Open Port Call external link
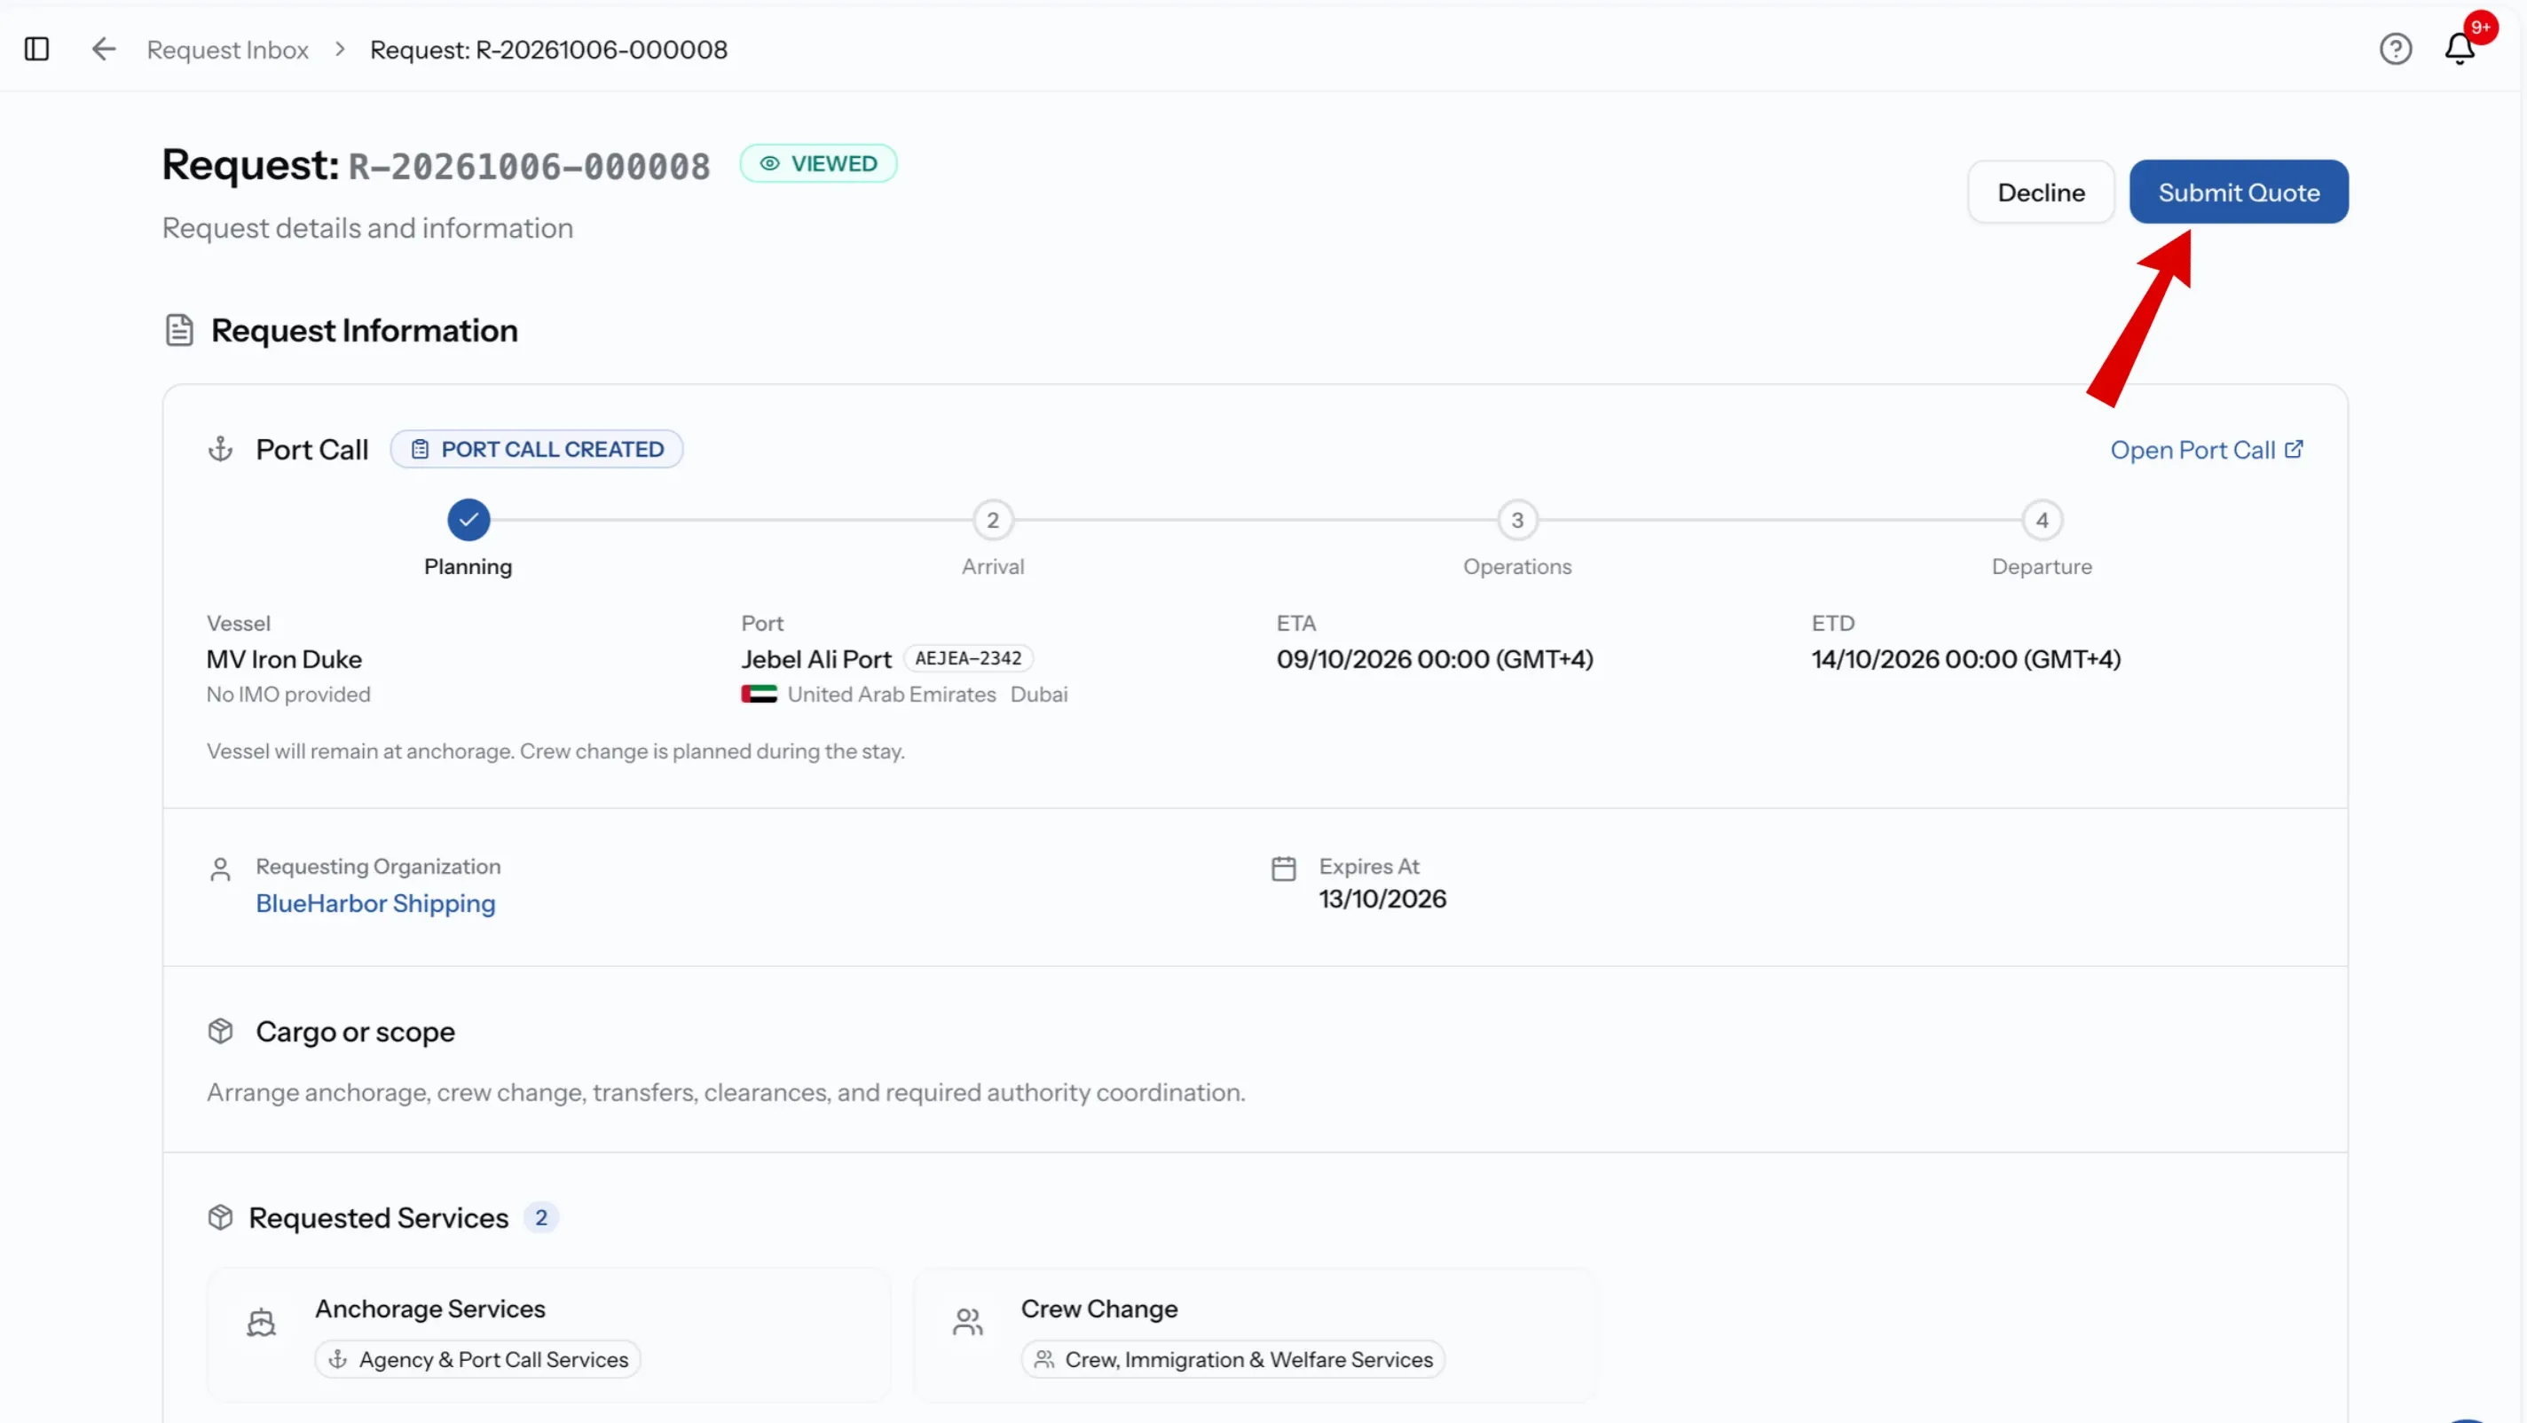This screenshot has height=1423, width=2527. click(x=2208, y=450)
